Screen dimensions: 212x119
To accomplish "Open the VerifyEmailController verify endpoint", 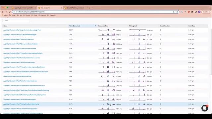I will [x=21, y=104].
